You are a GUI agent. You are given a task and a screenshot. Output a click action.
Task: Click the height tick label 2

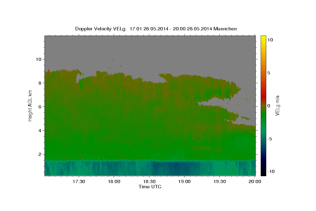click(x=41, y=154)
